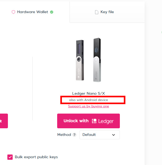162x165 pixels.
Task: Click the silver Ledger Nano X device image
Action: (x=97, y=60)
